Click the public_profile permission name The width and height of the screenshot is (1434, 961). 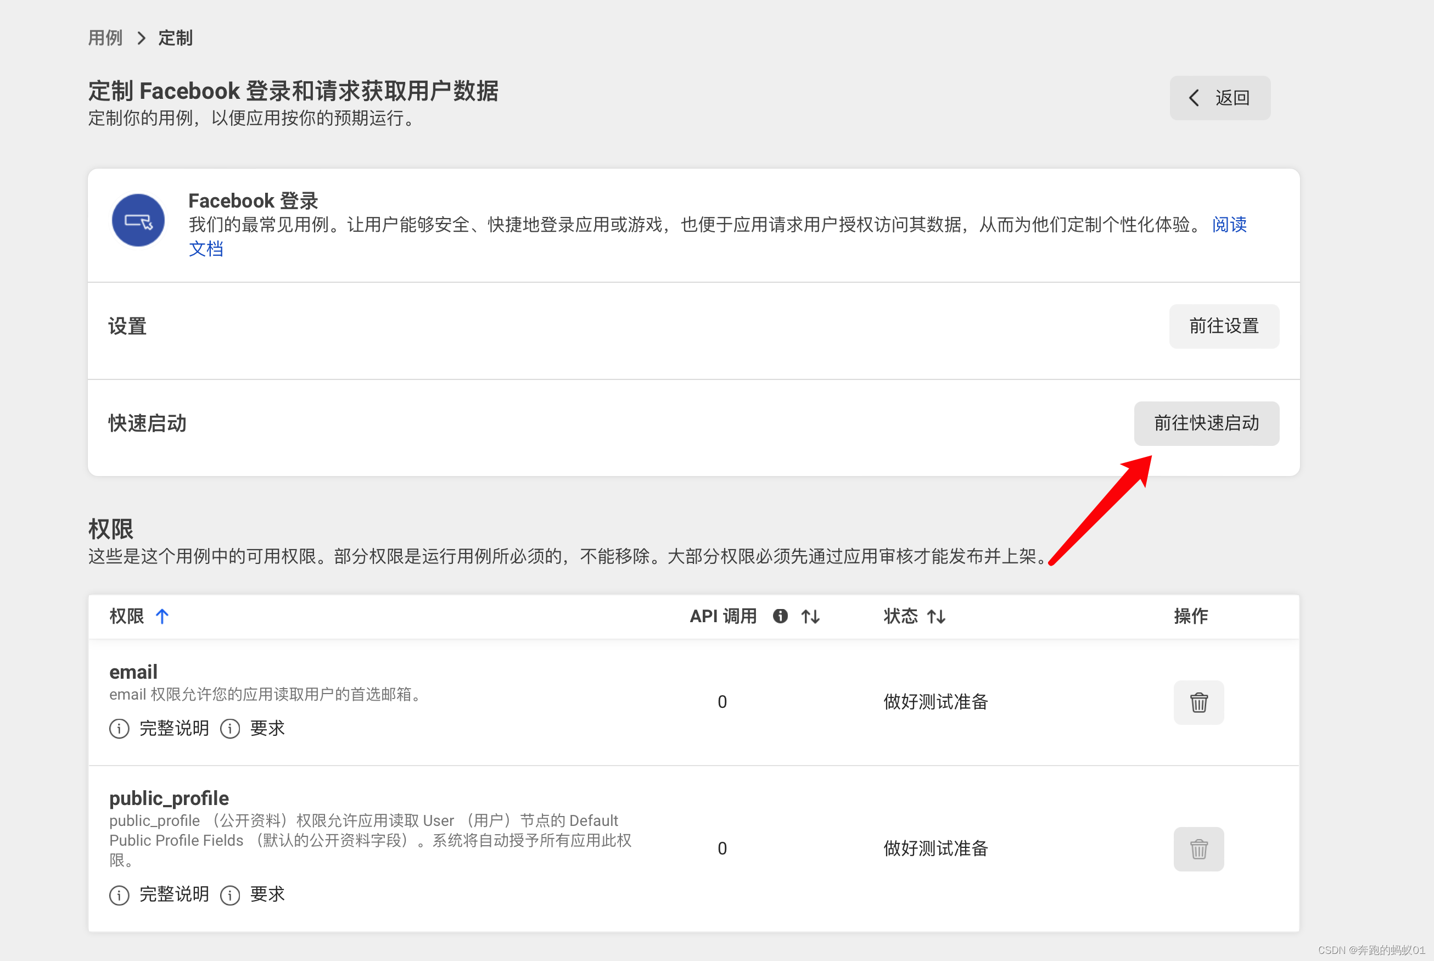169,798
